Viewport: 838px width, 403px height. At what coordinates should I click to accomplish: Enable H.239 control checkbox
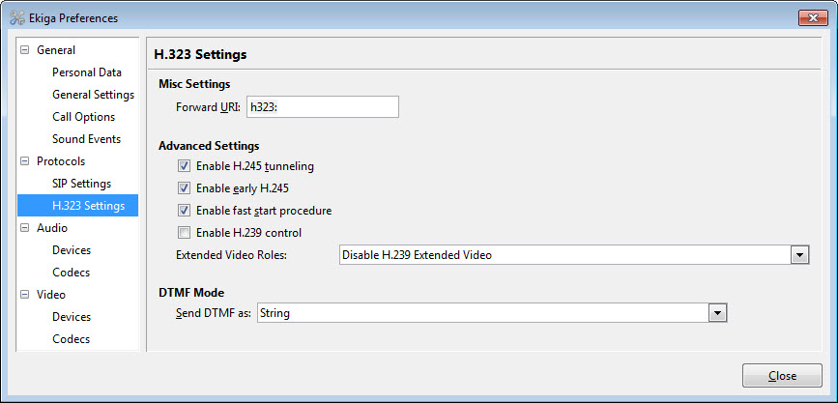[x=184, y=233]
